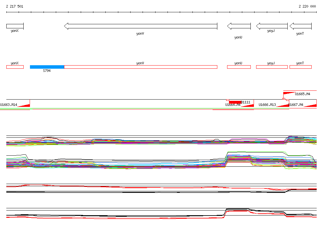The image size is (323, 225).
Task: Click the yoyJ label under the black arrow
Action: point(271,31)
